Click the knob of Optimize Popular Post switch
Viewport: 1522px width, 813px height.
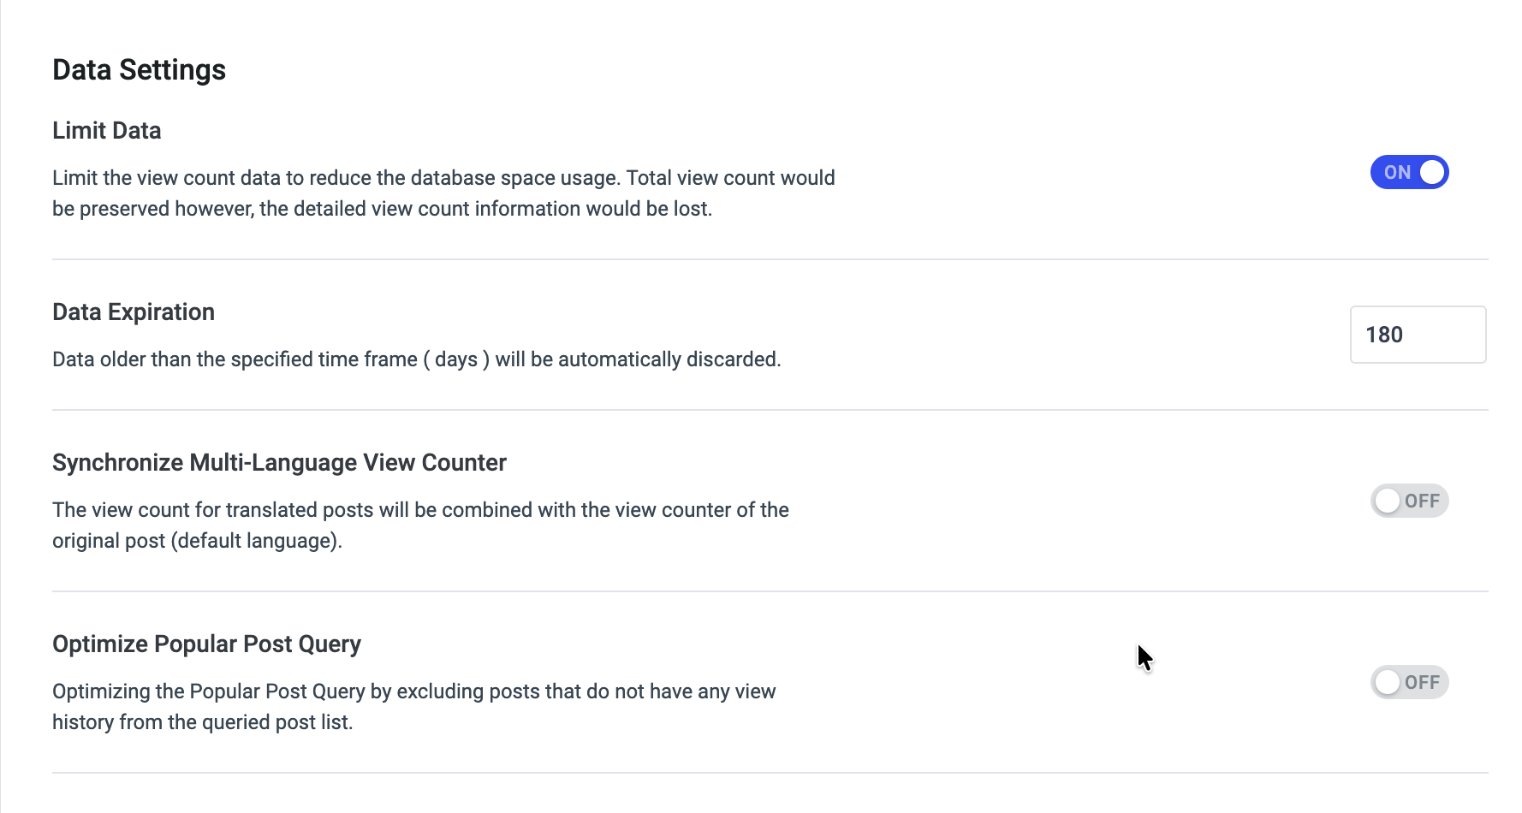pyautogui.click(x=1388, y=682)
